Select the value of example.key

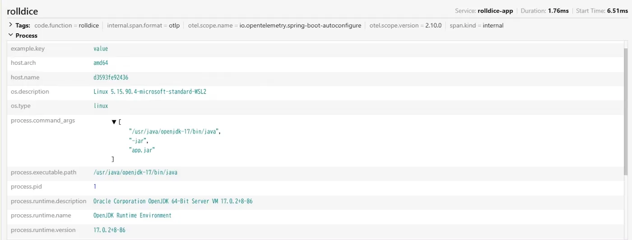101,49
